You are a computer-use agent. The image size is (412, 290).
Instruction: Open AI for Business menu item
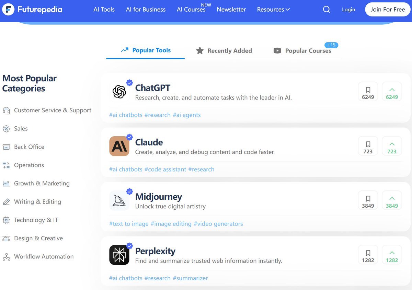pos(146,10)
